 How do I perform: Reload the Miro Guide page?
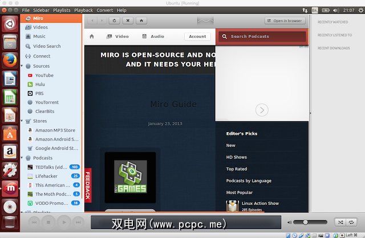pyautogui.click(x=114, y=20)
